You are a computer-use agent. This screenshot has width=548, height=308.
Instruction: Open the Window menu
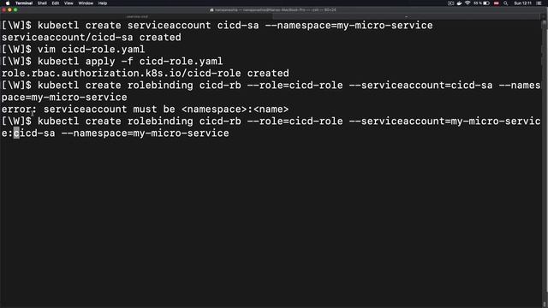86,3
